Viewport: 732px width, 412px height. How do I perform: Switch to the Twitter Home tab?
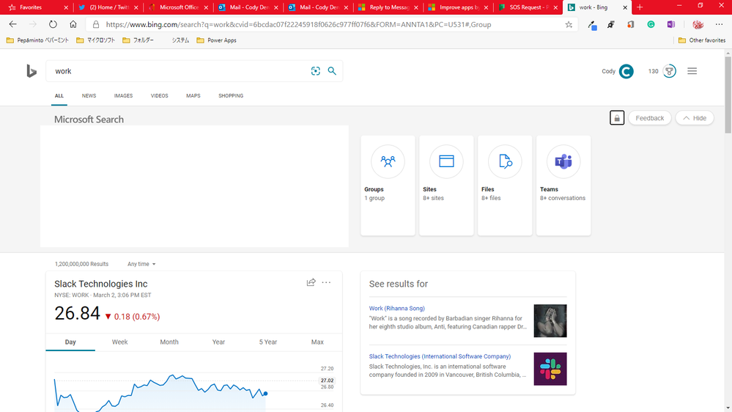[x=108, y=7]
